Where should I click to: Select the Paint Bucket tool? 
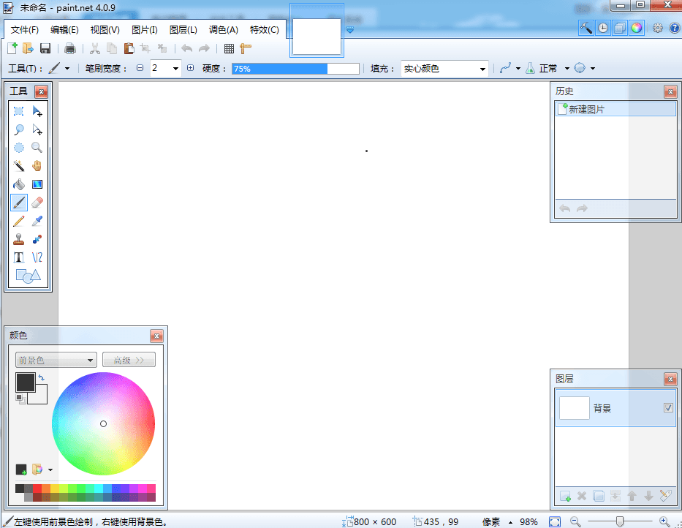coord(19,184)
